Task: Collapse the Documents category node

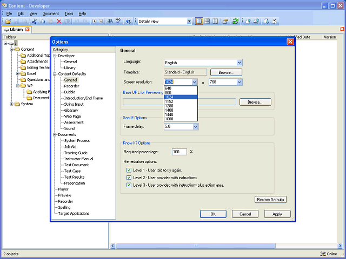Action: [x=55, y=134]
